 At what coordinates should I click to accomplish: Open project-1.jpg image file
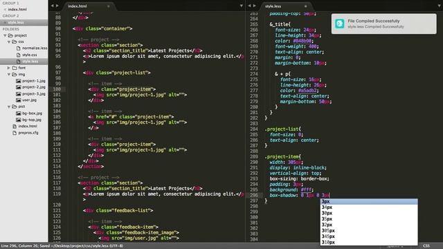34,81
